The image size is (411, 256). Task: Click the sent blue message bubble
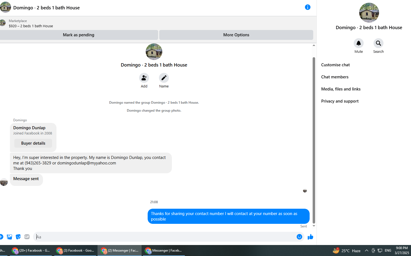229,216
